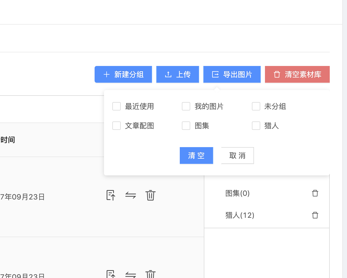The width and height of the screenshot is (347, 278).
Task: Click the plus icon on 新建分组
Action: click(x=106, y=74)
